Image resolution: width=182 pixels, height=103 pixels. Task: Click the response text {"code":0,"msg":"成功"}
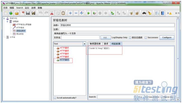pyautogui.click(x=99, y=48)
